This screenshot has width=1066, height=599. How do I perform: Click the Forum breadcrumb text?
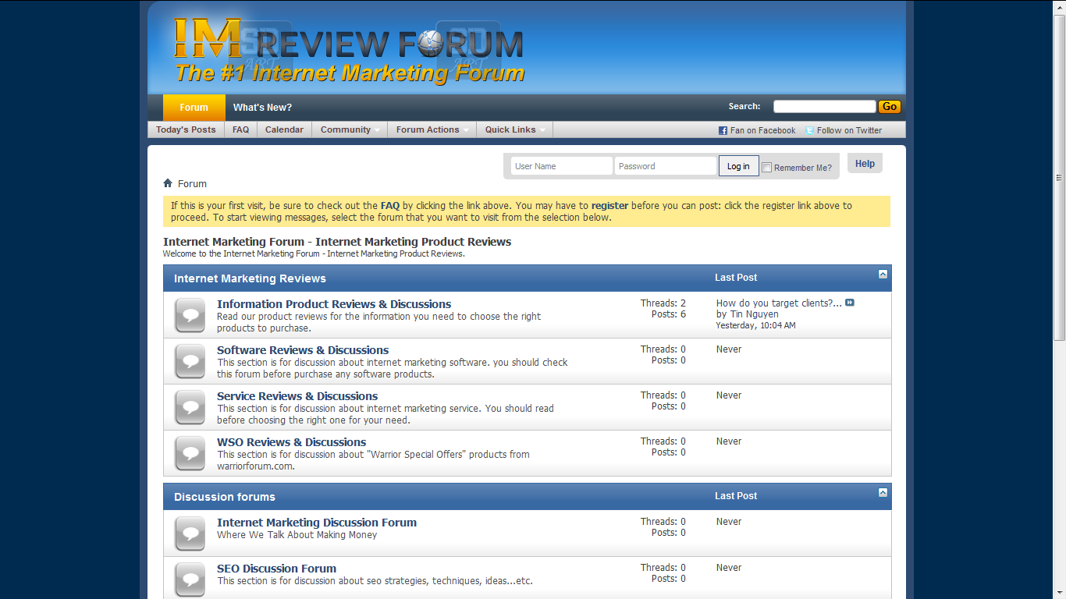[x=192, y=184]
